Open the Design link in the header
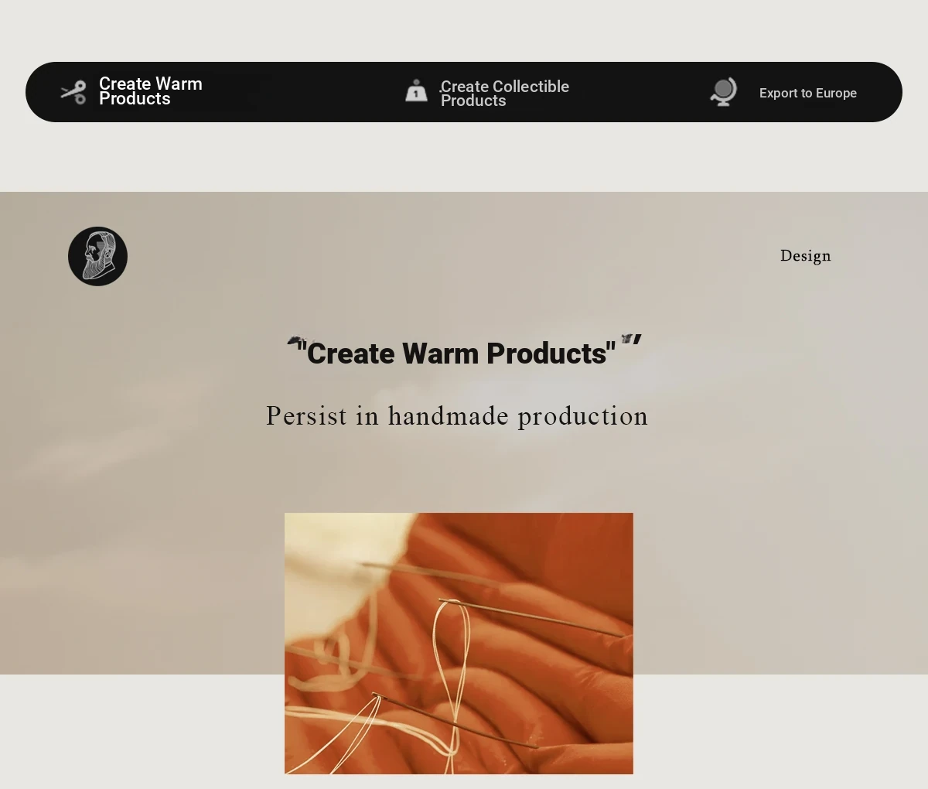928x789 pixels. 806,255
